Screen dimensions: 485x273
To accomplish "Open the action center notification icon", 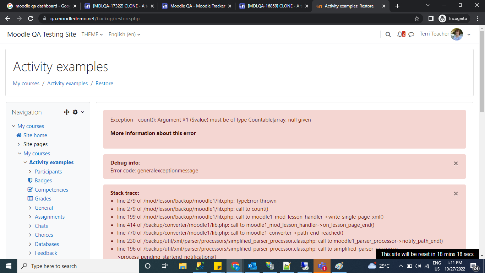I will coord(474,266).
